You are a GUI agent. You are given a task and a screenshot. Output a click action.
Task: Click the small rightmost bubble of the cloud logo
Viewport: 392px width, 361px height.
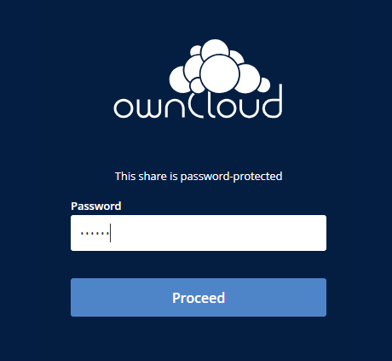click(x=265, y=84)
